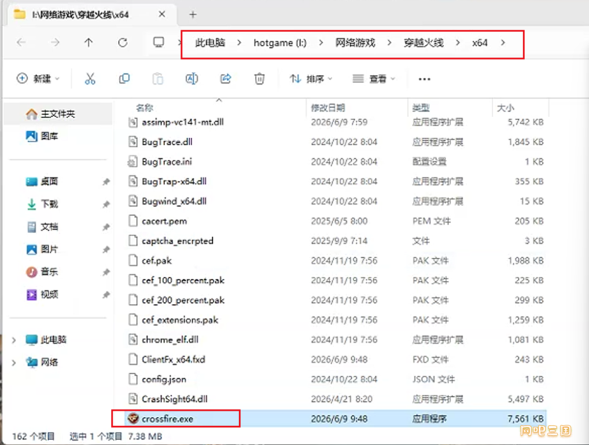
Task: Select file cef_extensions.pak
Action: (x=180, y=320)
